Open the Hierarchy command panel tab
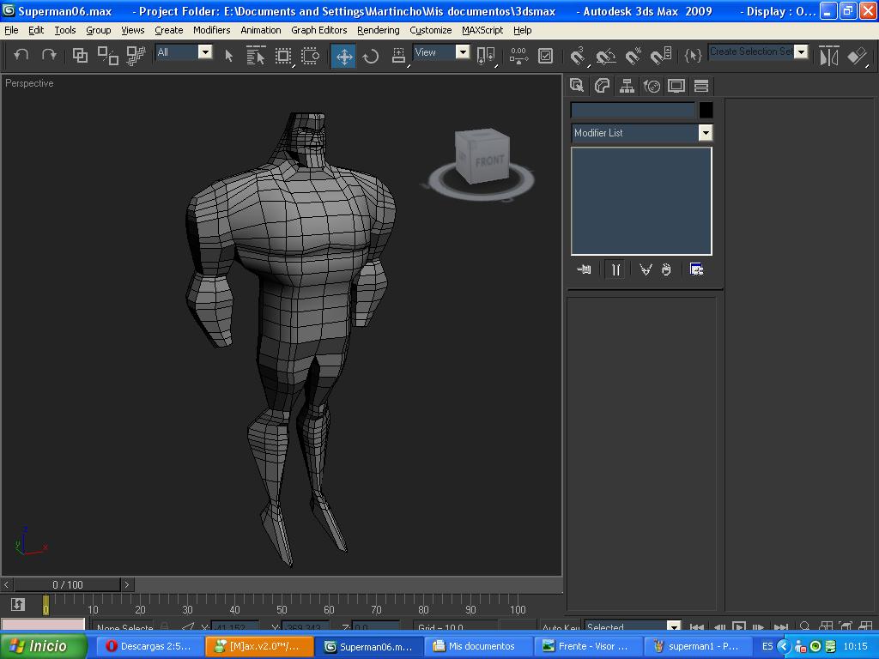The width and height of the screenshot is (879, 659). pyautogui.click(x=627, y=86)
